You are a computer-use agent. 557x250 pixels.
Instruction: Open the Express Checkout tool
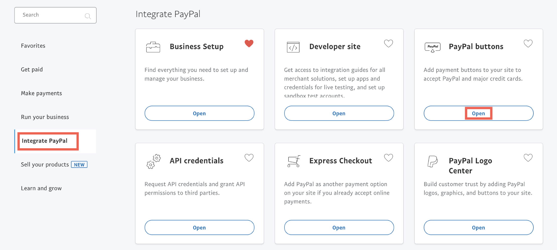(x=339, y=227)
